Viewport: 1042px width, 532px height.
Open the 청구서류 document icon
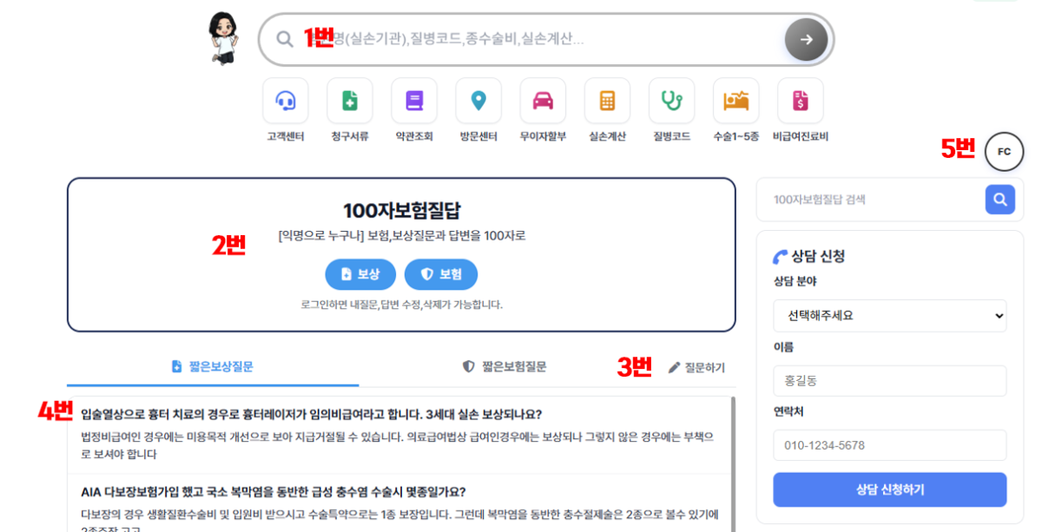[x=349, y=101]
